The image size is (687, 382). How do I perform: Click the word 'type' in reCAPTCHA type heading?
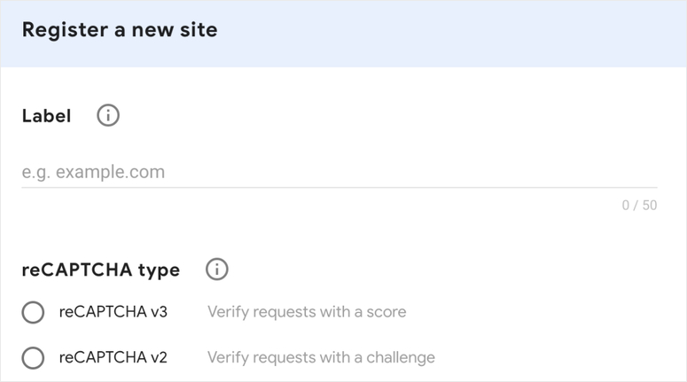(159, 270)
